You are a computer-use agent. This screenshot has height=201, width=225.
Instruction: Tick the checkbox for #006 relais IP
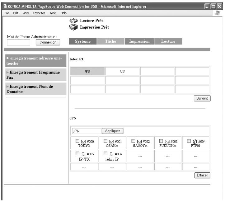105,153
